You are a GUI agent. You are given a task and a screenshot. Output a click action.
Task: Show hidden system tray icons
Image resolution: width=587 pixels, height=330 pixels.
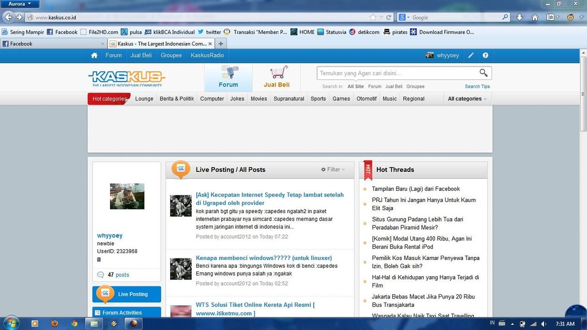click(x=512, y=324)
